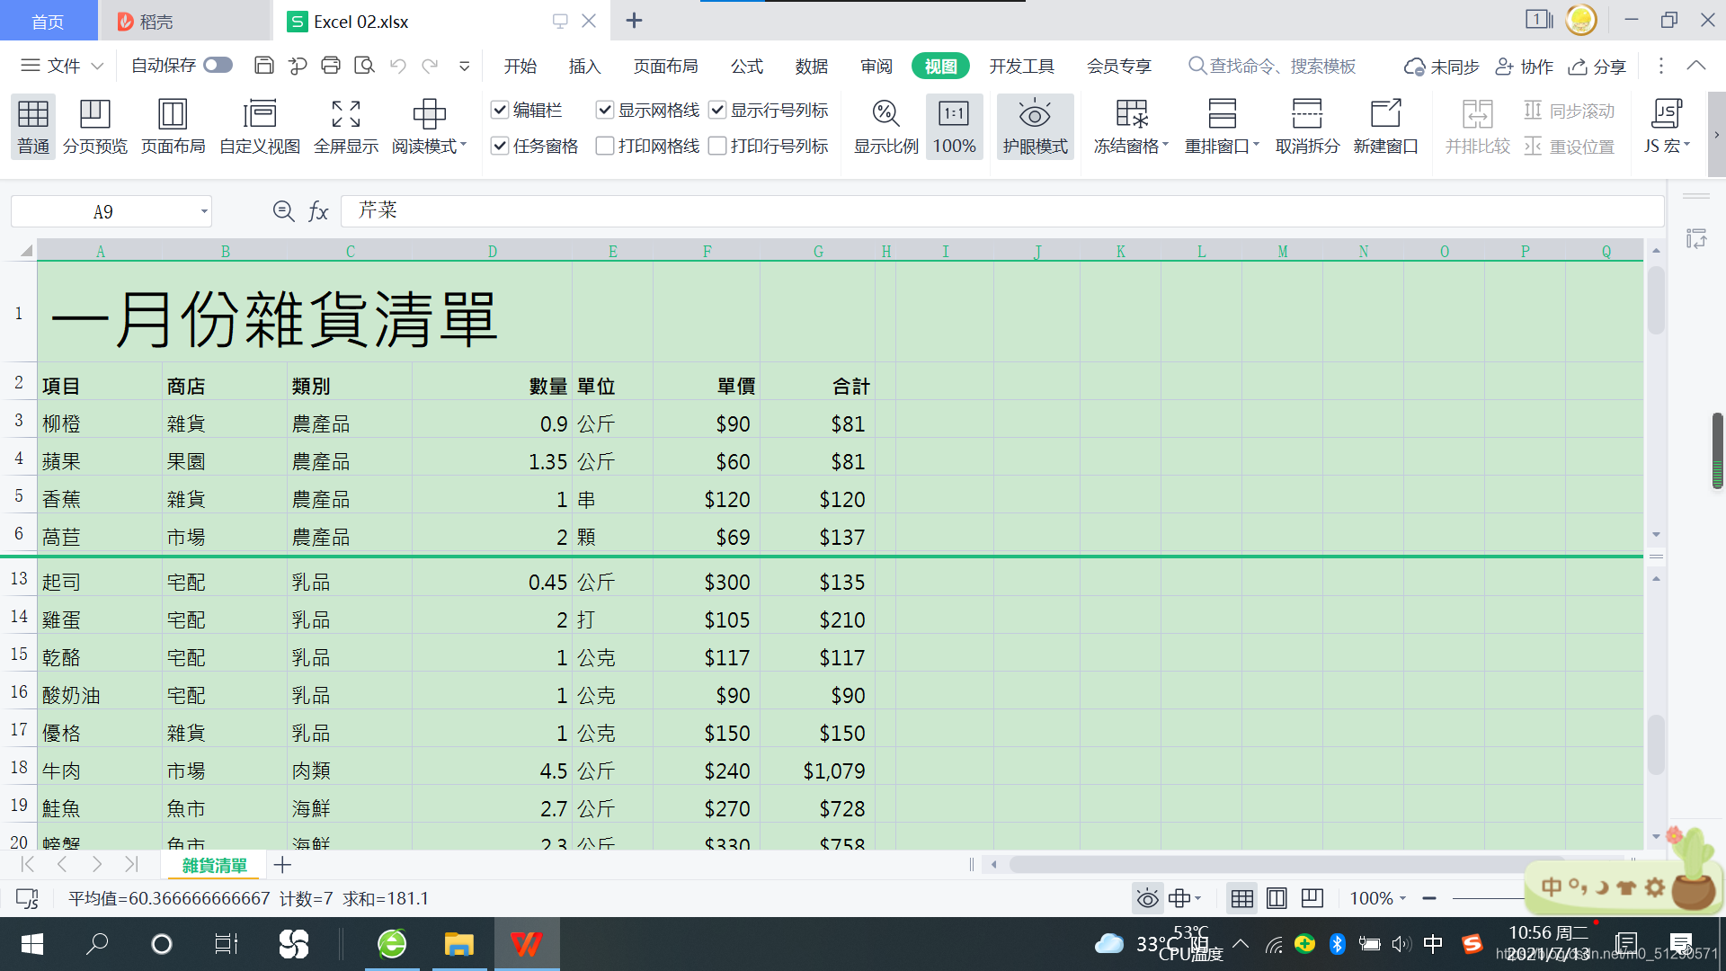1726x971 pixels.
Task: Enable the 打印网格线 checkbox
Action: point(605,146)
